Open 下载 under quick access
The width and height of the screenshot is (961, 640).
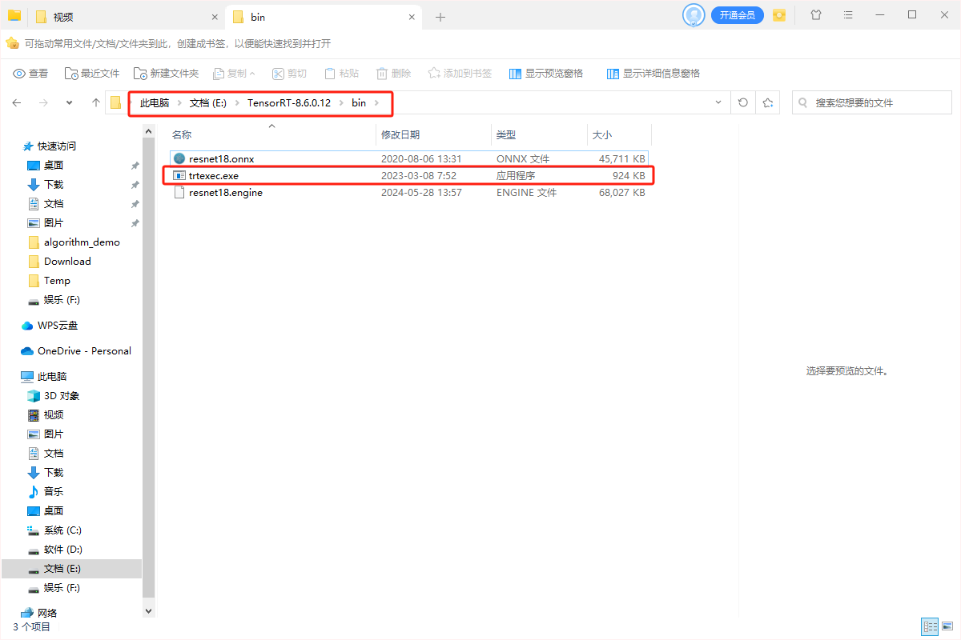pos(53,185)
